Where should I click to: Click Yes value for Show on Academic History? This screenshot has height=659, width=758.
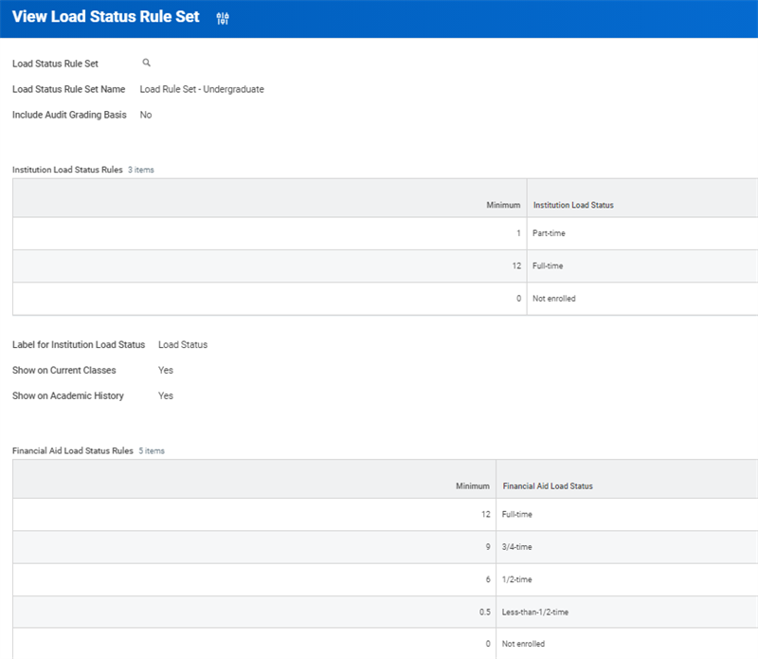click(x=165, y=395)
